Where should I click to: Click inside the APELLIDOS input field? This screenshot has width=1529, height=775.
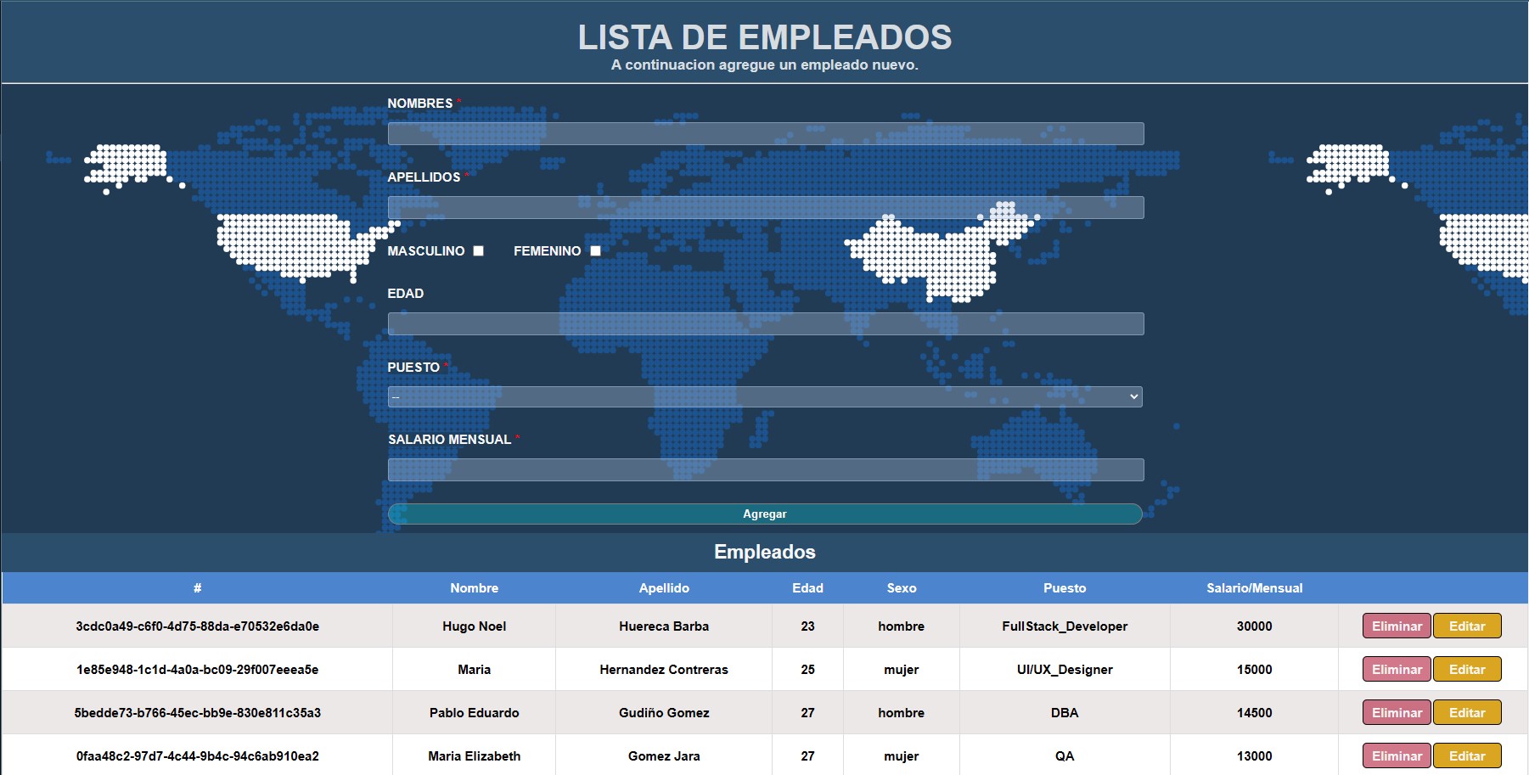[765, 207]
